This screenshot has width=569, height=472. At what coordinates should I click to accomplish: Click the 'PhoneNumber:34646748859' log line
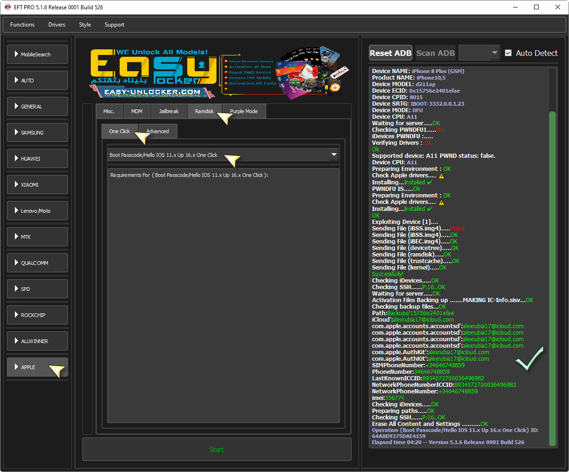411,372
